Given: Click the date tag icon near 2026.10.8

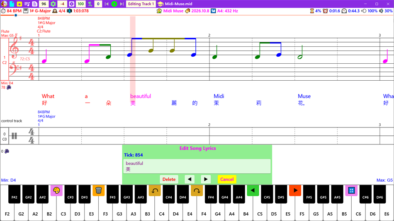Looking at the screenshot, I should click(x=187, y=11).
